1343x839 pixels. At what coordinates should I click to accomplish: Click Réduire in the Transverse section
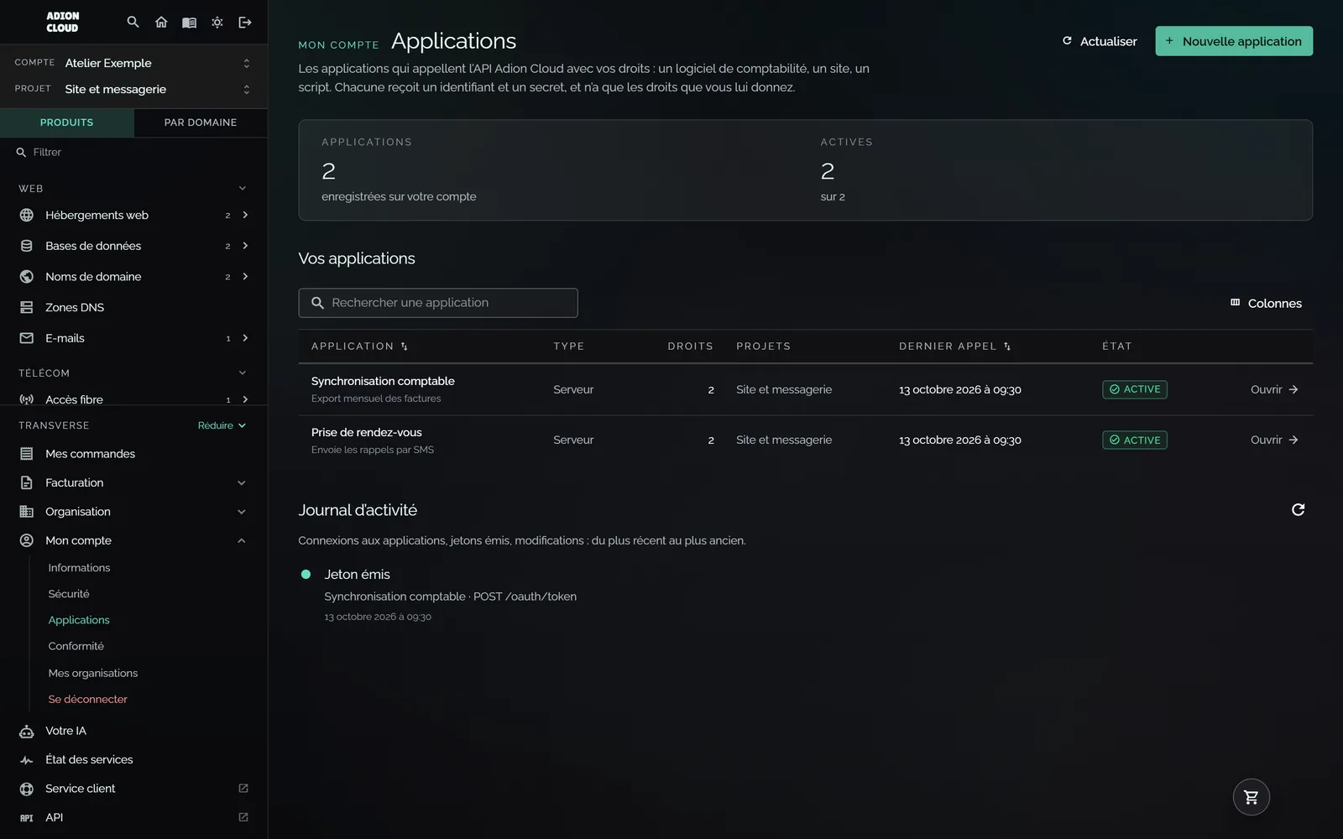pyautogui.click(x=222, y=425)
